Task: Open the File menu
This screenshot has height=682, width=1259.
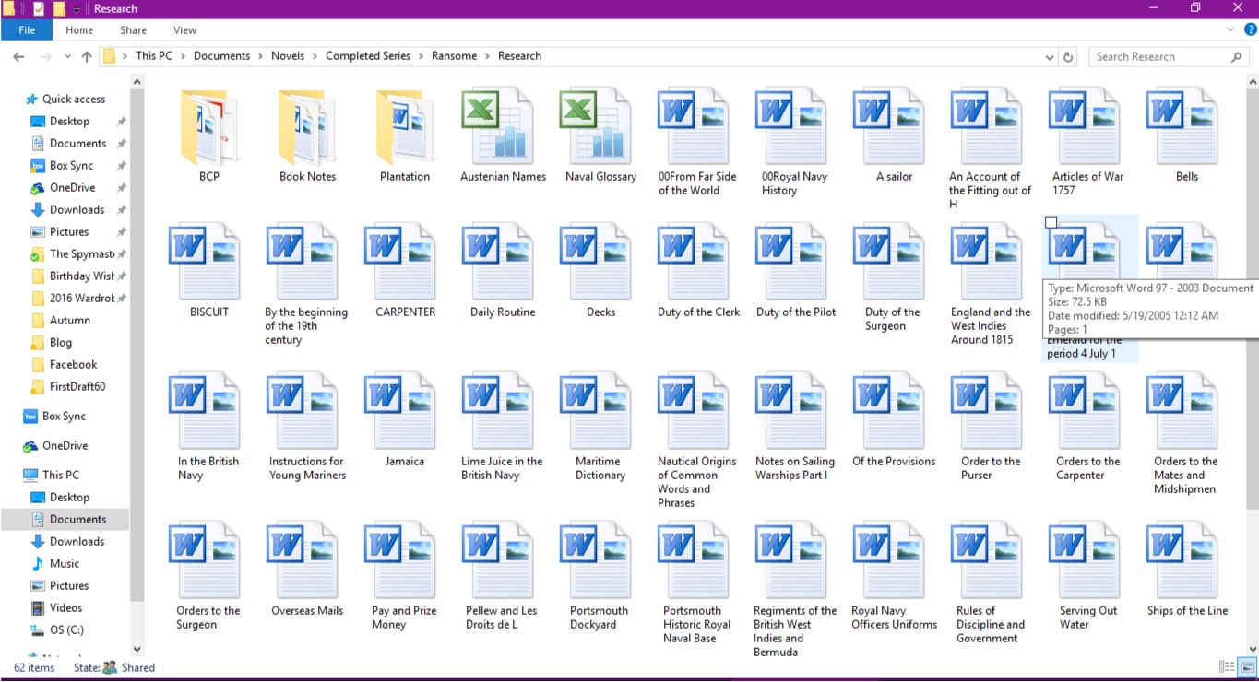Action: tap(27, 30)
